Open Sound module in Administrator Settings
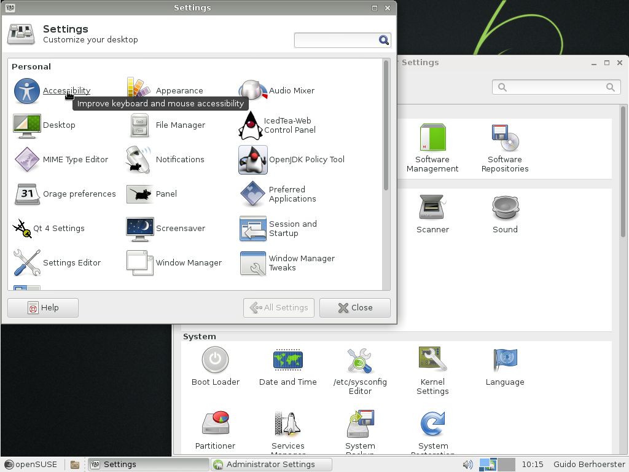629x472 pixels. pos(505,214)
